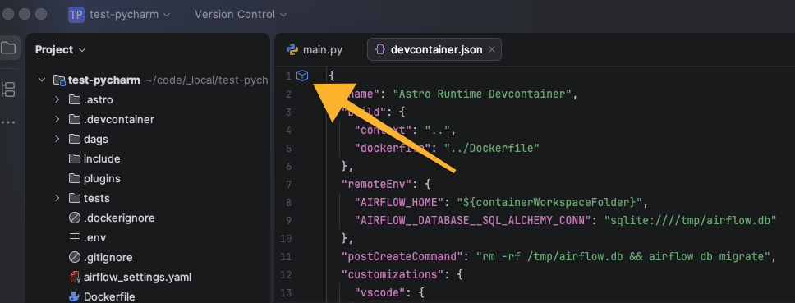
Task: Click line number 7 in gutter
Action: pos(288,184)
